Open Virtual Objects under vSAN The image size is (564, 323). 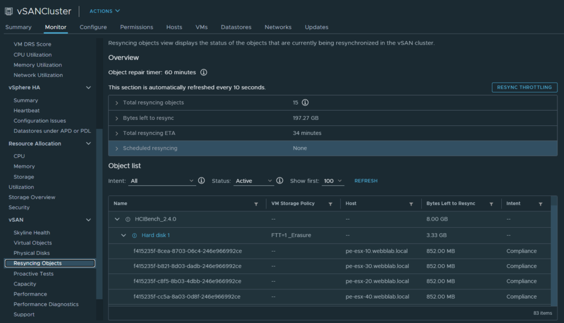32,243
